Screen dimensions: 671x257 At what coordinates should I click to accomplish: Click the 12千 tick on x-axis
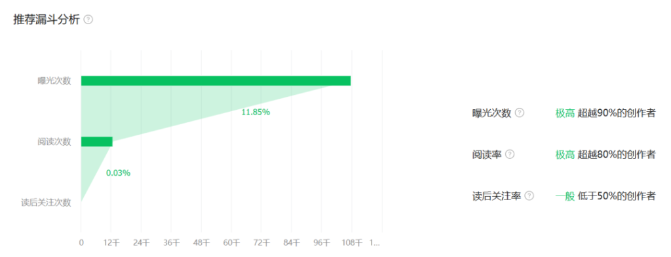coord(111,243)
